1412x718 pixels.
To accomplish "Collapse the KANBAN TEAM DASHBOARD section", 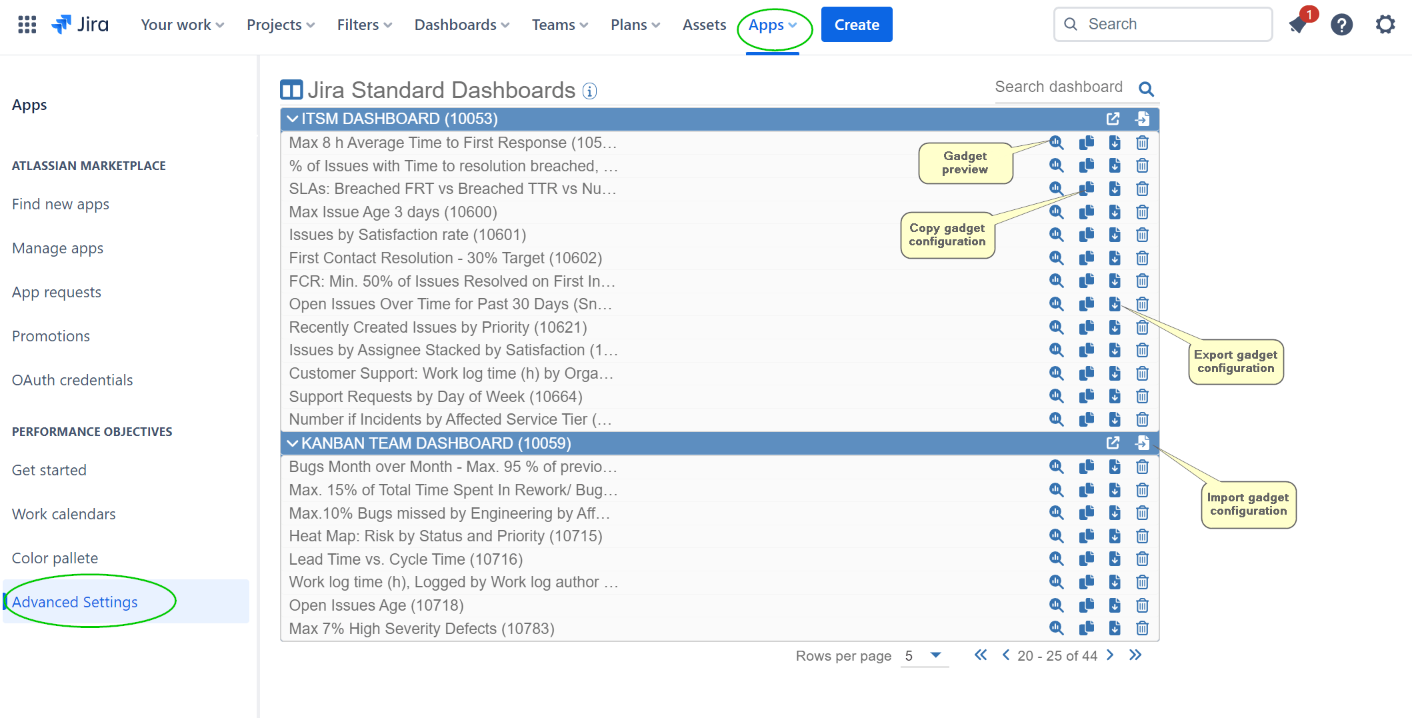I will coord(292,443).
